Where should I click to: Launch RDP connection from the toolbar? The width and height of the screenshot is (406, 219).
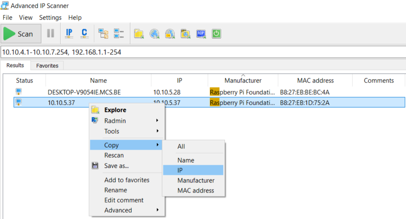click(201, 34)
